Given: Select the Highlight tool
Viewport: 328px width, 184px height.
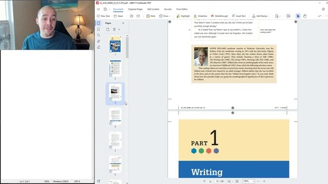Looking at the screenshot, I should tap(183, 16).
